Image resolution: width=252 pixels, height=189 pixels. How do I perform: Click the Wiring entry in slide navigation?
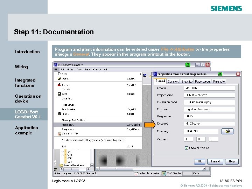pyautogui.click(x=22, y=67)
